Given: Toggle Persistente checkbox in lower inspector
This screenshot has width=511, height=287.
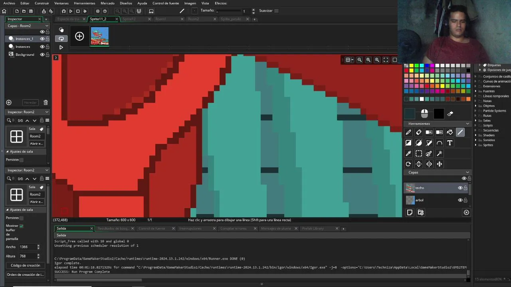Looking at the screenshot, I should pos(21,218).
